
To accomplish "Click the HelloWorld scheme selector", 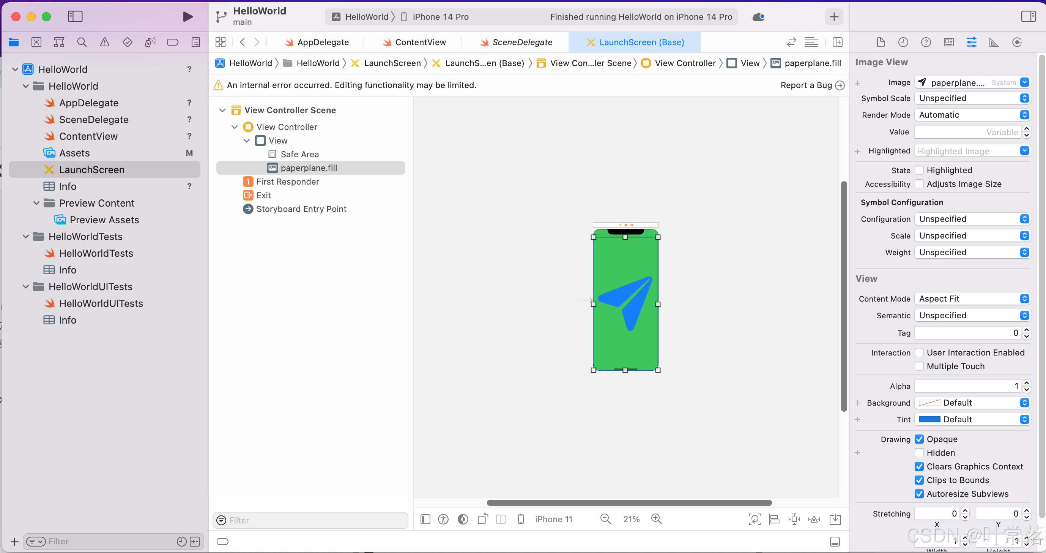I will tap(361, 17).
